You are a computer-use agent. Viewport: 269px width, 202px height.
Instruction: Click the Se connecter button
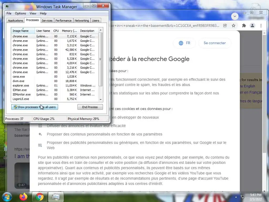coord(215,43)
